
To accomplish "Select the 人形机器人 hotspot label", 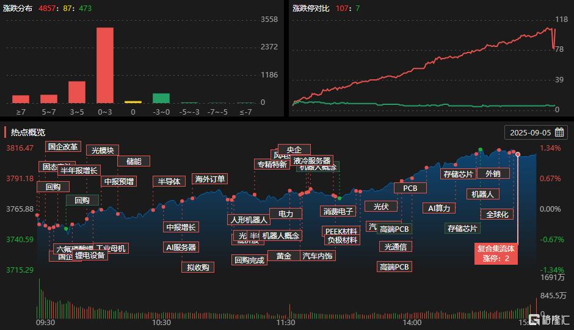I will point(249,220).
